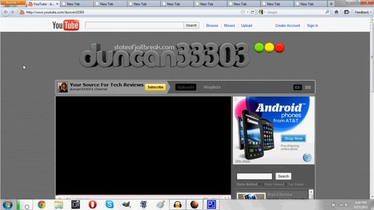The height and width of the screenshot is (210, 374).
Task: Click the address bar URL field
Action: 132,12
